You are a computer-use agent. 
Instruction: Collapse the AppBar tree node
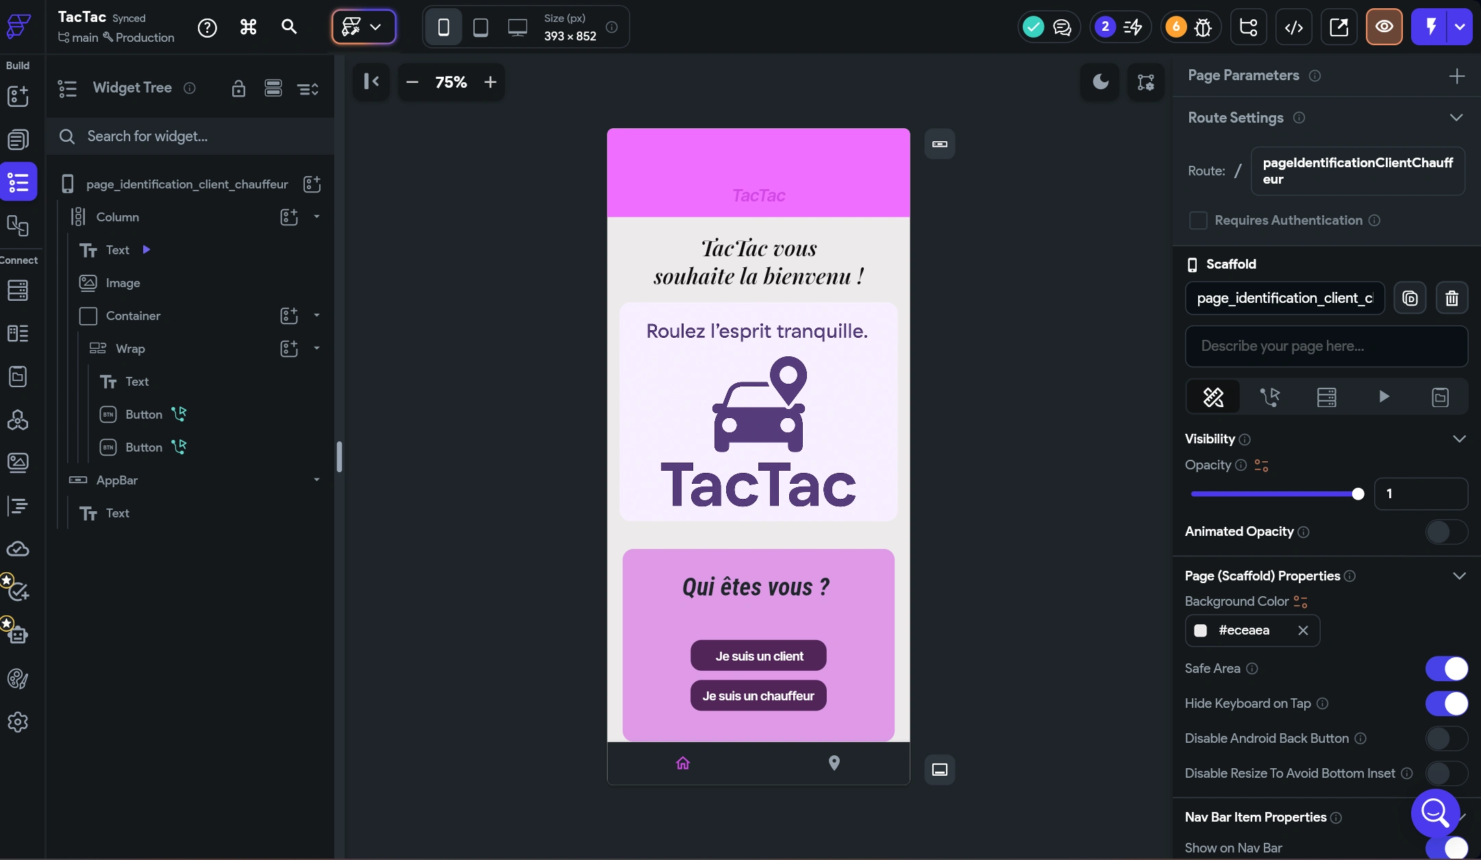(x=316, y=480)
